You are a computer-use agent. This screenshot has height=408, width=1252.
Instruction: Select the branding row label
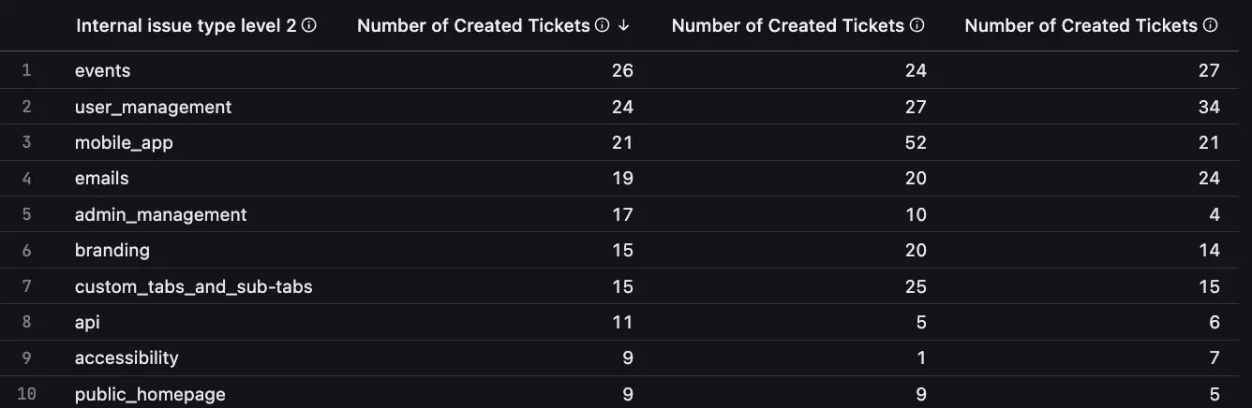point(112,250)
